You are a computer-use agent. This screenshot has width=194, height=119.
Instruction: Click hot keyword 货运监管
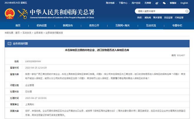pos(168,18)
